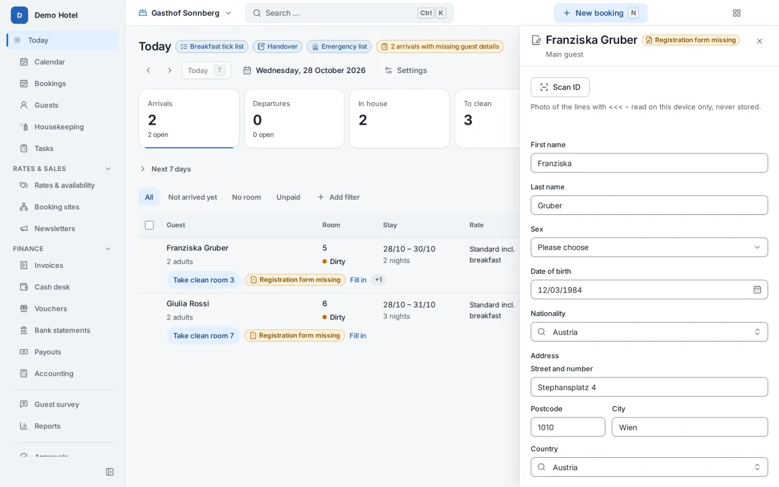
Task: Select the Unpaid filter tab
Action: [x=288, y=197]
